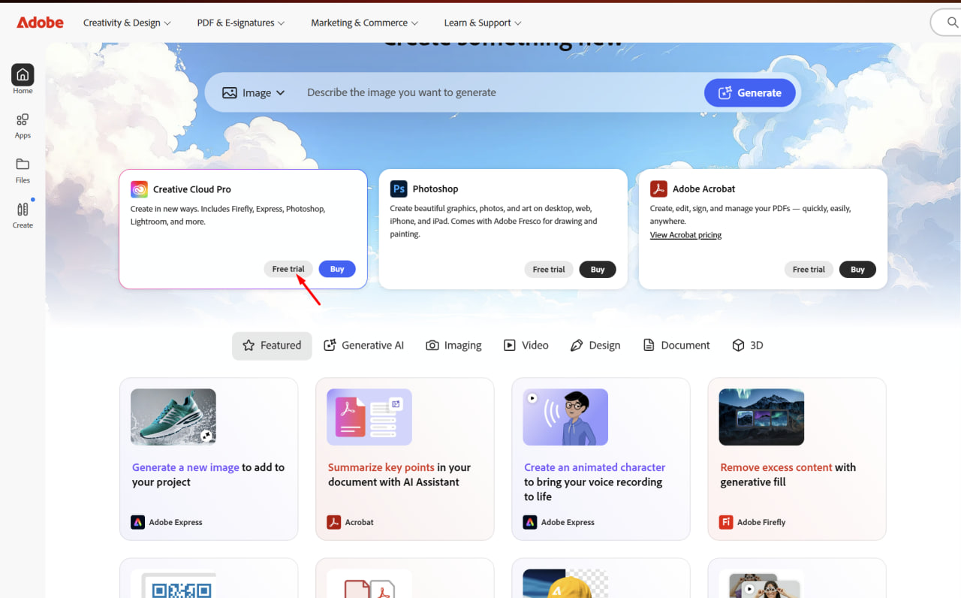
Task: Click 'Summarize key points' link text
Action: [x=381, y=467]
